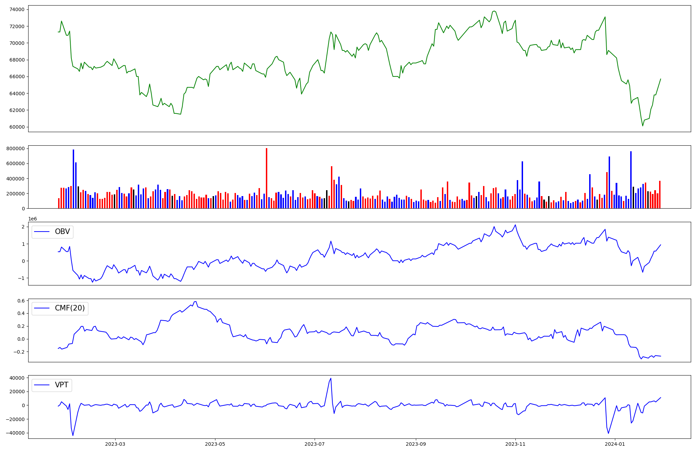Click the VPT spike peak near July 2023
This screenshot has width=696, height=452.
pos(331,378)
